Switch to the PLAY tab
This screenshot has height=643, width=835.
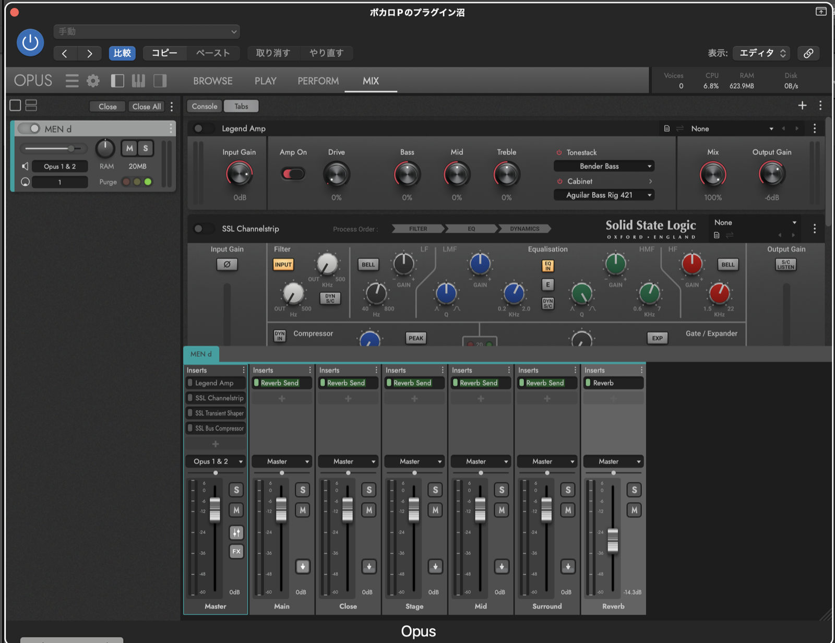click(x=266, y=81)
